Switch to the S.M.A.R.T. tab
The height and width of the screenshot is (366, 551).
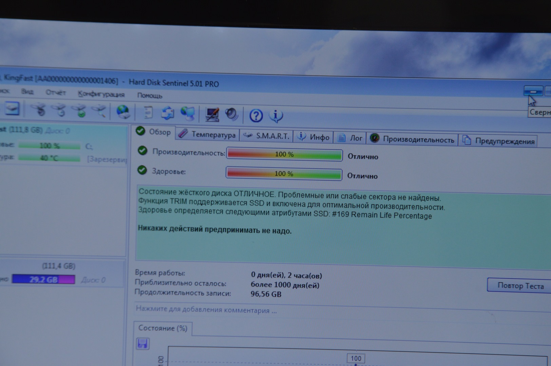tap(267, 136)
